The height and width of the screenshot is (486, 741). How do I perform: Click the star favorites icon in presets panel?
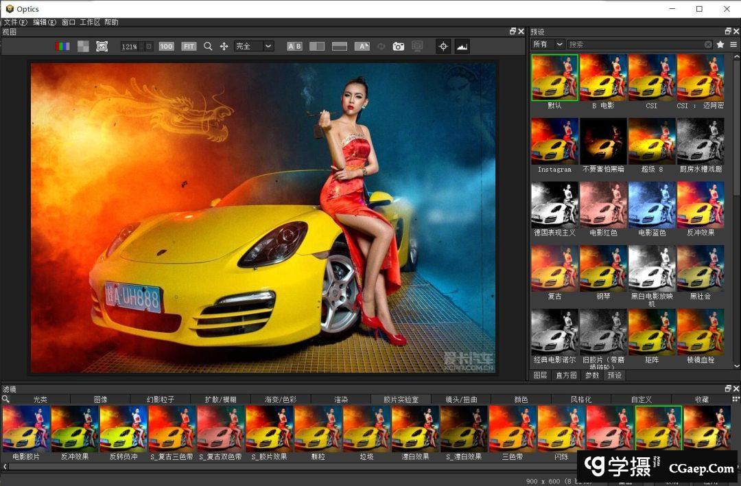(x=720, y=44)
